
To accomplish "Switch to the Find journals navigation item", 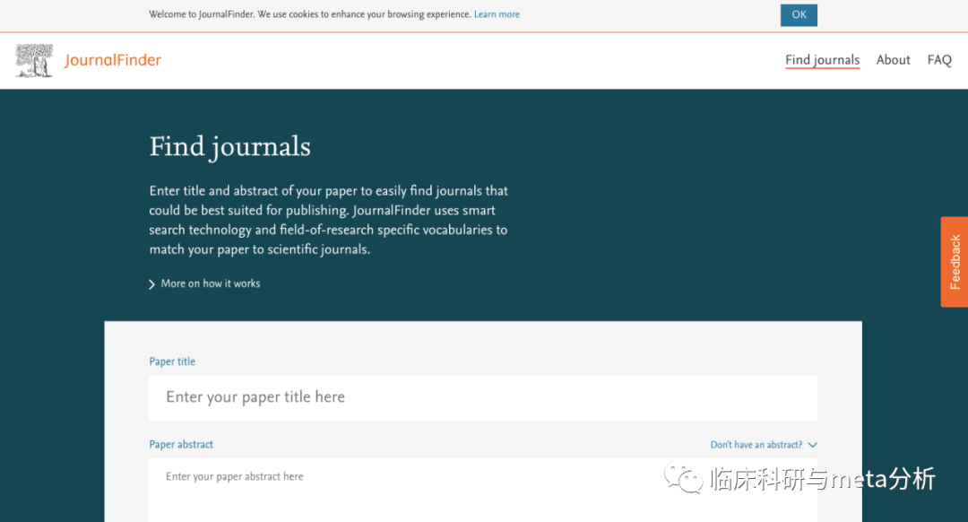I will (x=822, y=59).
